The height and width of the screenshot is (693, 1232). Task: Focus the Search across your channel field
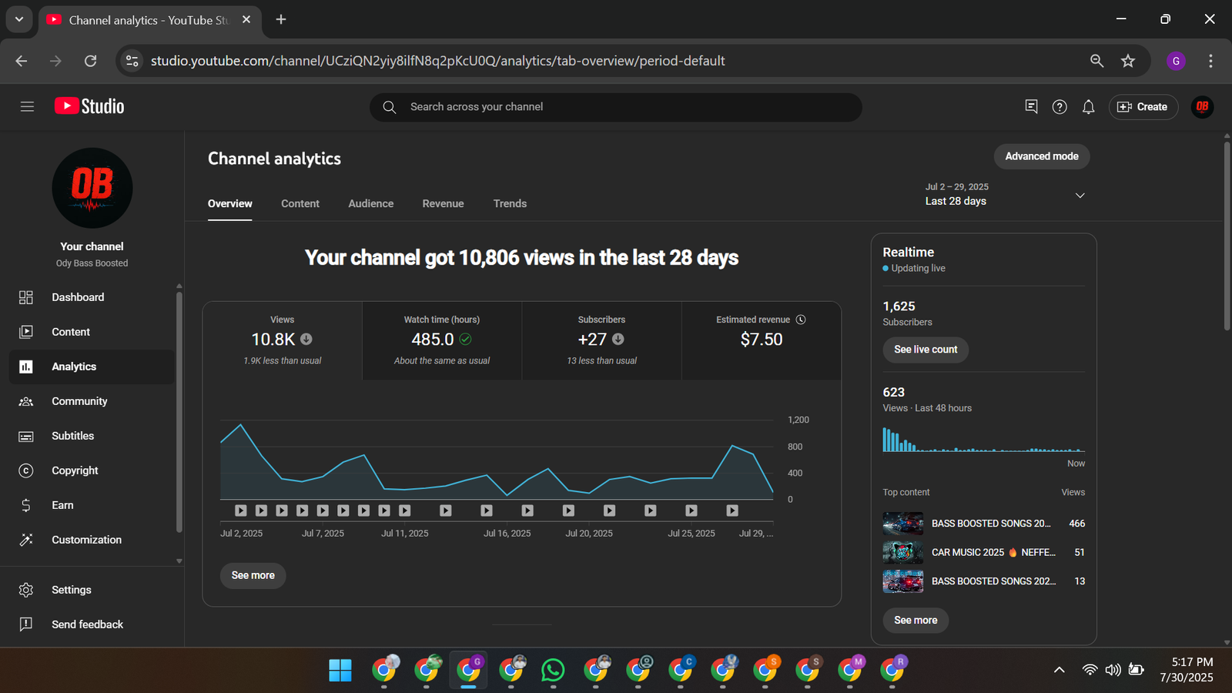[x=616, y=107]
